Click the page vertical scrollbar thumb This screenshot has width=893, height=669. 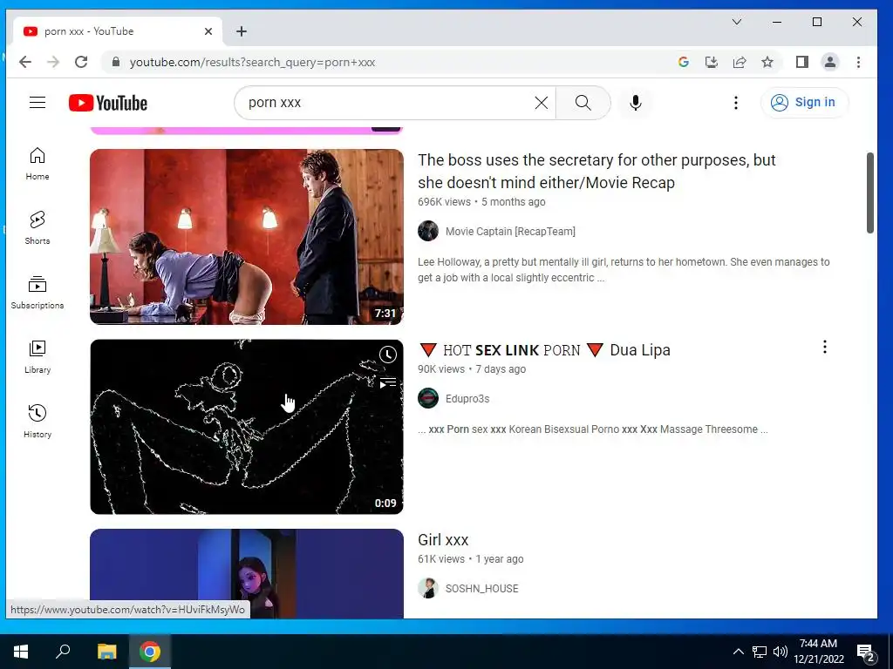(869, 193)
